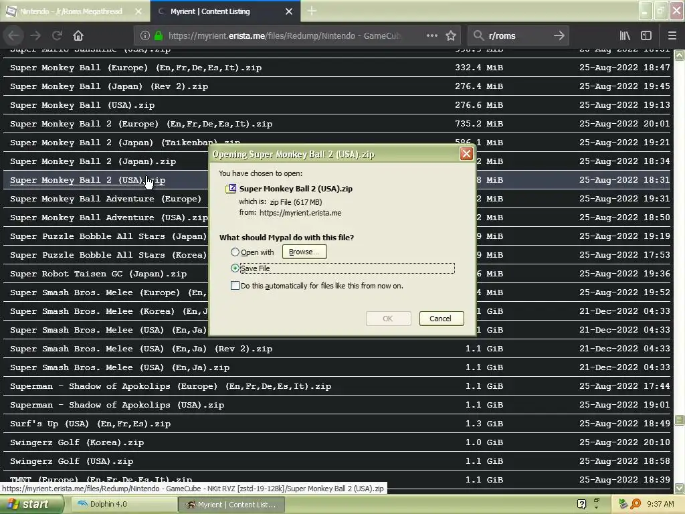This screenshot has height=514, width=685.
Task: Toggle the sidebar view icon
Action: click(646, 35)
